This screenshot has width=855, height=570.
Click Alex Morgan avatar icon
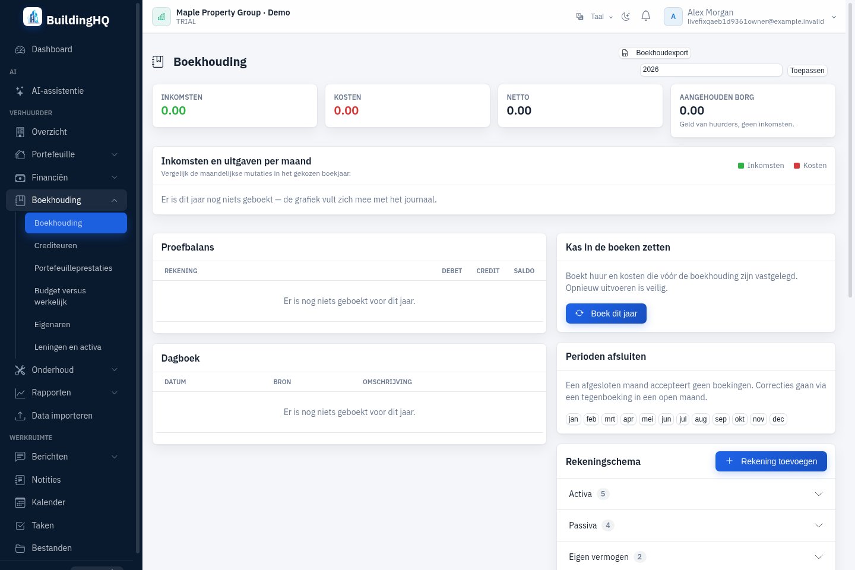[673, 17]
